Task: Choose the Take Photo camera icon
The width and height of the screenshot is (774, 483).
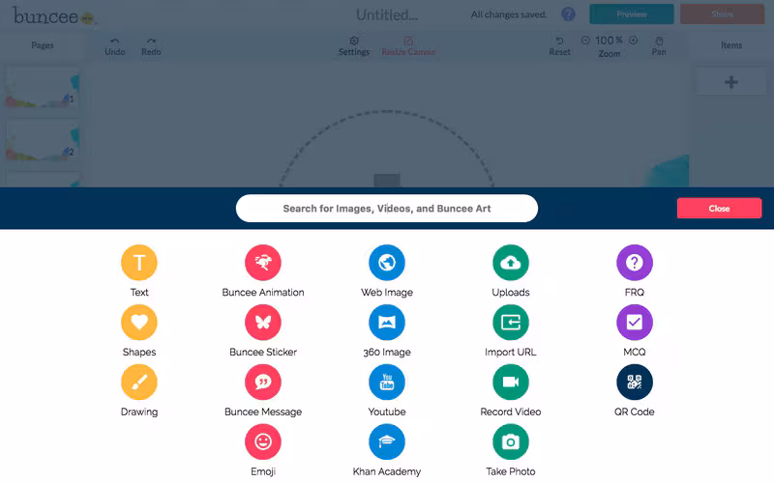Action: [x=511, y=441]
